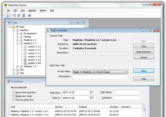Click the purple book toolbar icon
The height and width of the screenshot is (117, 166).
click(29, 16)
